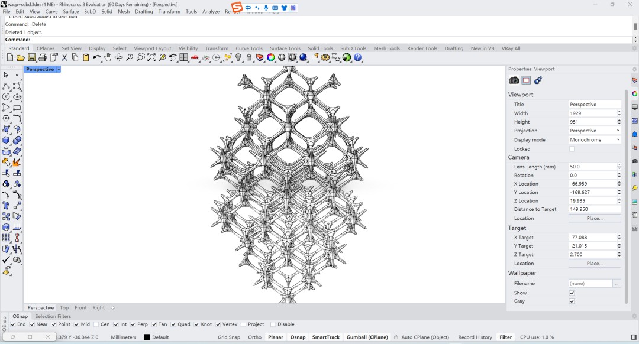Uncheck the Gray wallpaper option
The height and width of the screenshot is (344, 639).
[572, 301]
